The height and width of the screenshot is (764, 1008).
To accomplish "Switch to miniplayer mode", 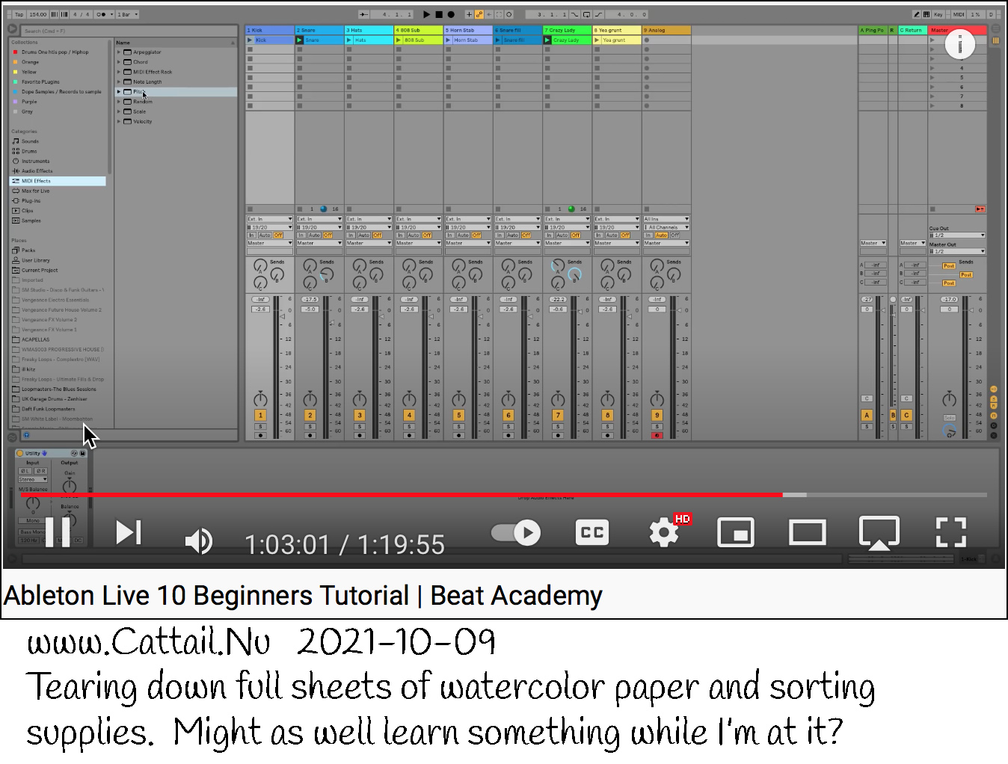I will [x=736, y=532].
